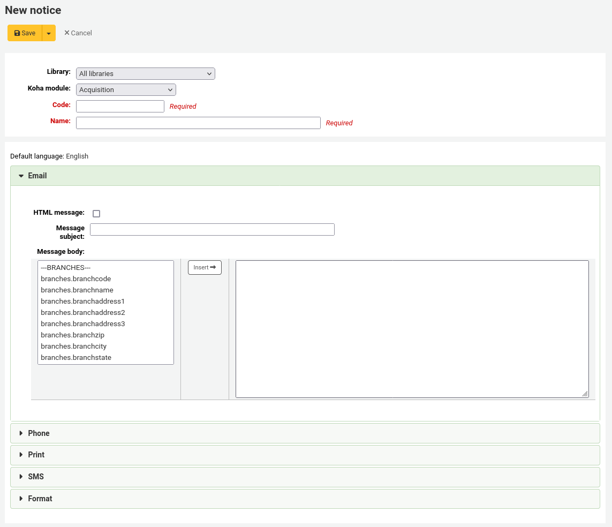Open the Koha module dropdown showing Acquisition
Viewport: 612px width, 527px height.
pyautogui.click(x=126, y=89)
